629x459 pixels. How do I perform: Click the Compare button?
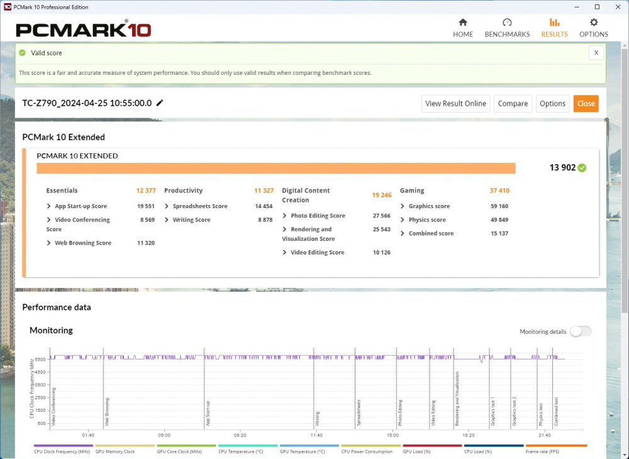(513, 103)
